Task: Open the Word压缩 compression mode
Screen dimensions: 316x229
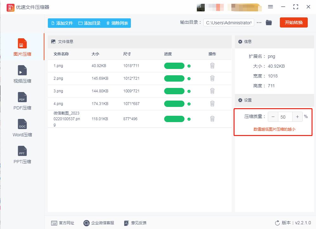Action: [22, 128]
